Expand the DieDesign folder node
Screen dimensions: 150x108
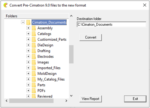pos(28,45)
